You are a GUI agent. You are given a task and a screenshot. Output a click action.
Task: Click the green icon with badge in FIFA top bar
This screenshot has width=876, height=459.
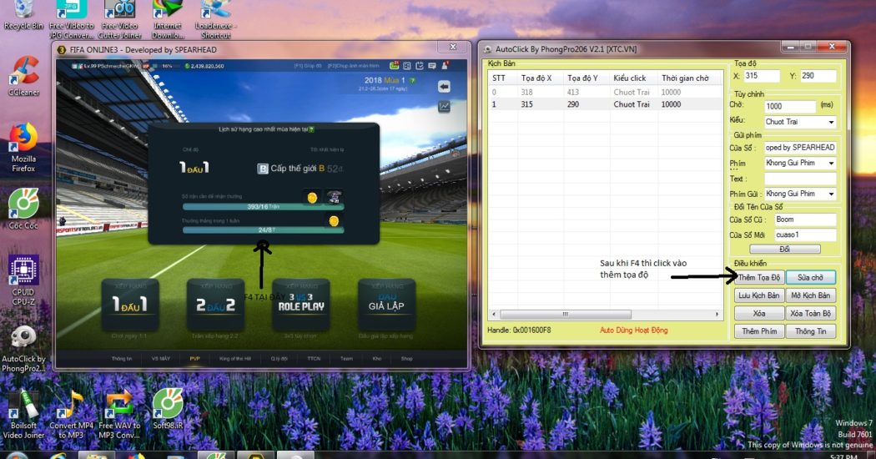(395, 65)
